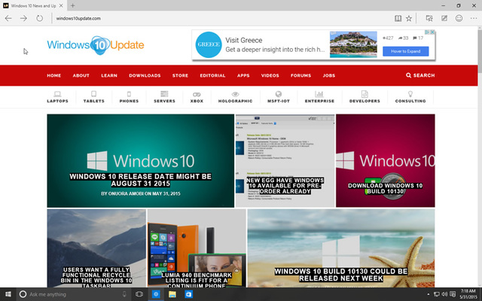Go to the JOBS section
The image size is (482, 301).
point(329,75)
